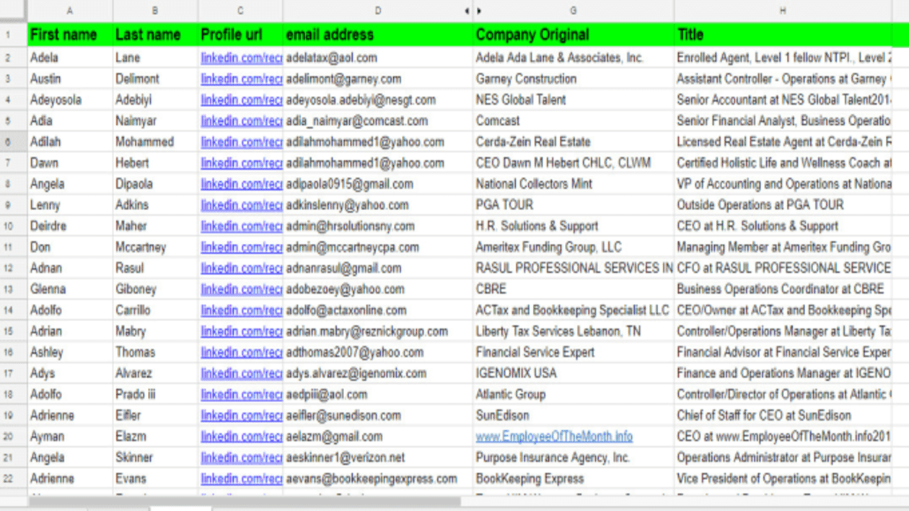The image size is (909, 511).
Task: Open LinkedIn profile link for Glenna Giboney
Action: tap(242, 289)
